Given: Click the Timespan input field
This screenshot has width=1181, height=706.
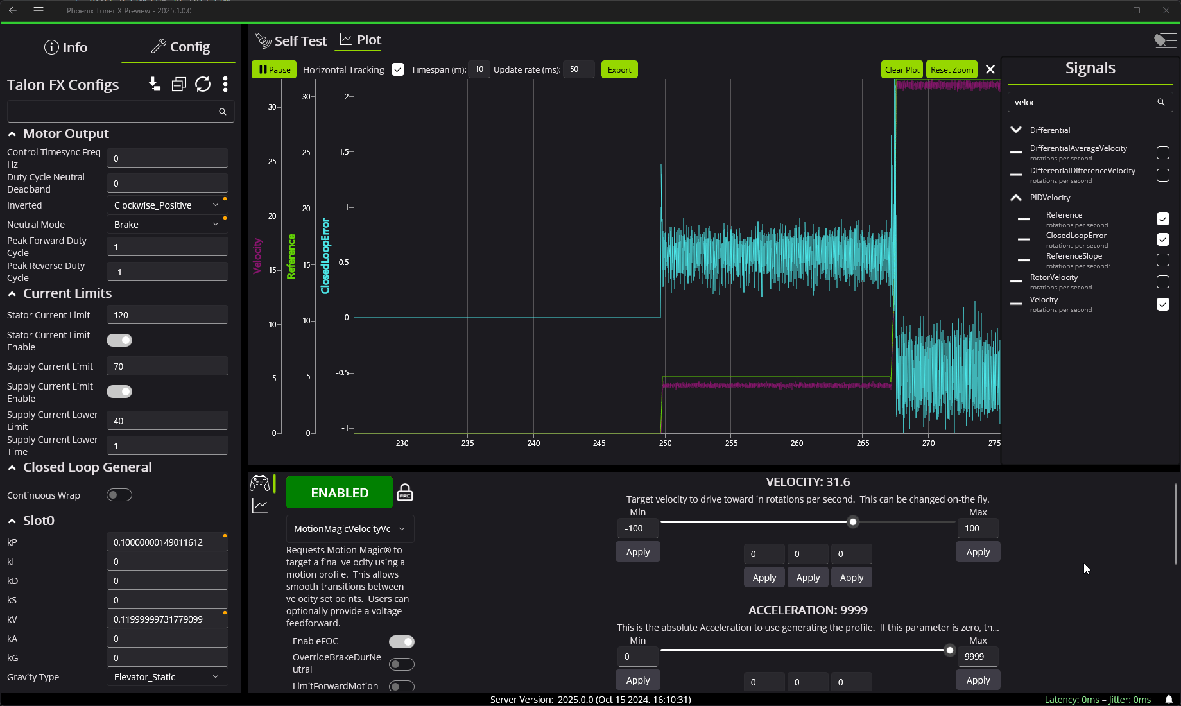Looking at the screenshot, I should point(479,69).
